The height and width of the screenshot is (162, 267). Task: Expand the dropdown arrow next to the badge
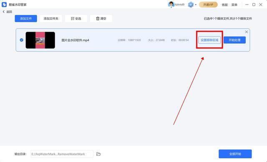click(x=196, y=5)
